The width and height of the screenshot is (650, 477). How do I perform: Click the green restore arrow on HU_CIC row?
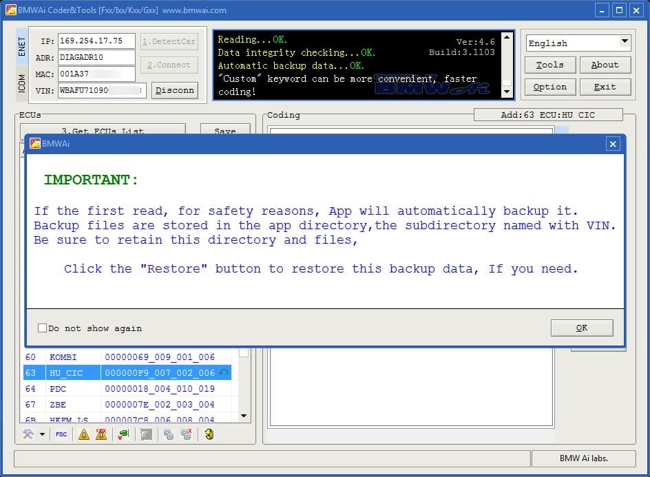point(224,372)
